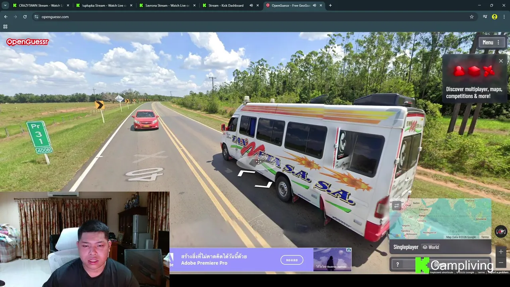Viewport: 510px width, 287px height.
Task: Zoom in with plus button
Action: click(x=501, y=252)
